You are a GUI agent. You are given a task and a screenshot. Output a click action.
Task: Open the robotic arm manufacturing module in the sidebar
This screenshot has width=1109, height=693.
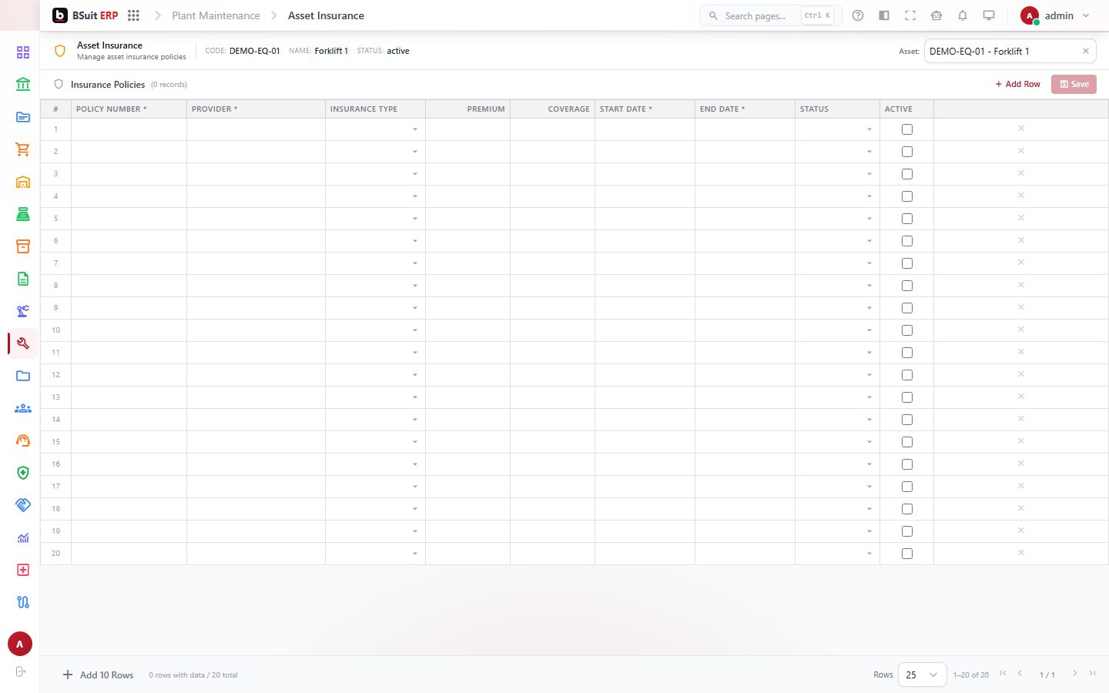point(23,311)
